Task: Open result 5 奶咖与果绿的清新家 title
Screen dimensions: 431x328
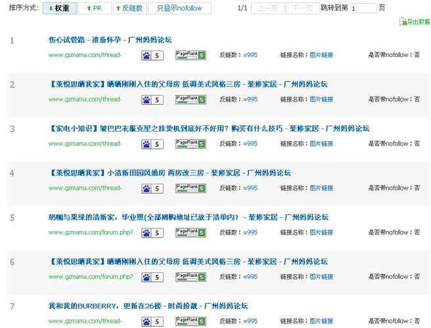Action: point(189,217)
